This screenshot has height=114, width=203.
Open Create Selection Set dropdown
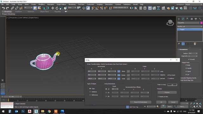(121, 8)
